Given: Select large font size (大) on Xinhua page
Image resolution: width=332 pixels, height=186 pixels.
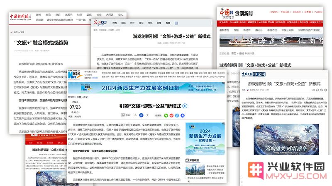Looking at the screenshot, I should (x=147, y=115).
